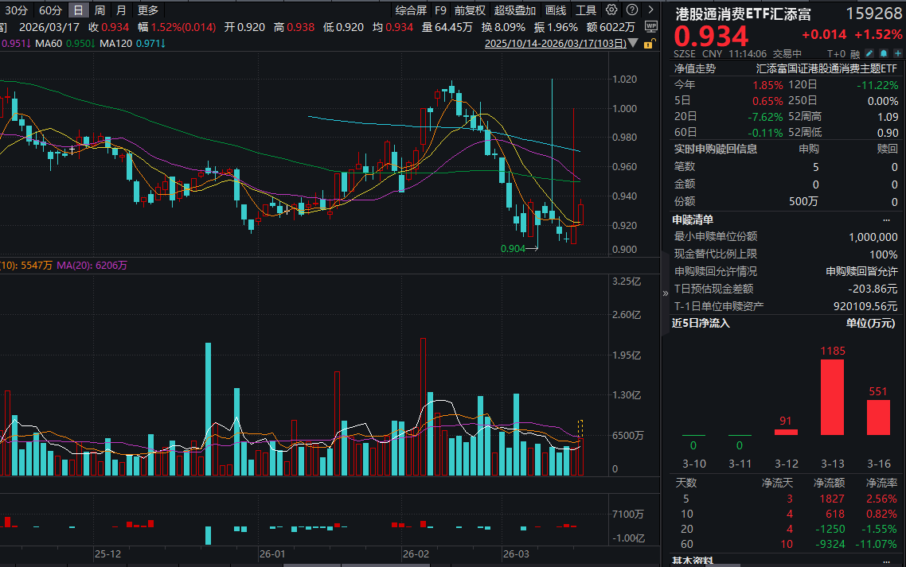Open the settings gear in chart toolbar
This screenshot has width=906, height=567.
point(611,10)
